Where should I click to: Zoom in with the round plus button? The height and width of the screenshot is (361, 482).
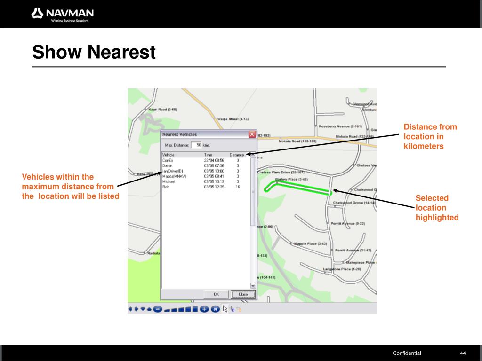(x=204, y=309)
